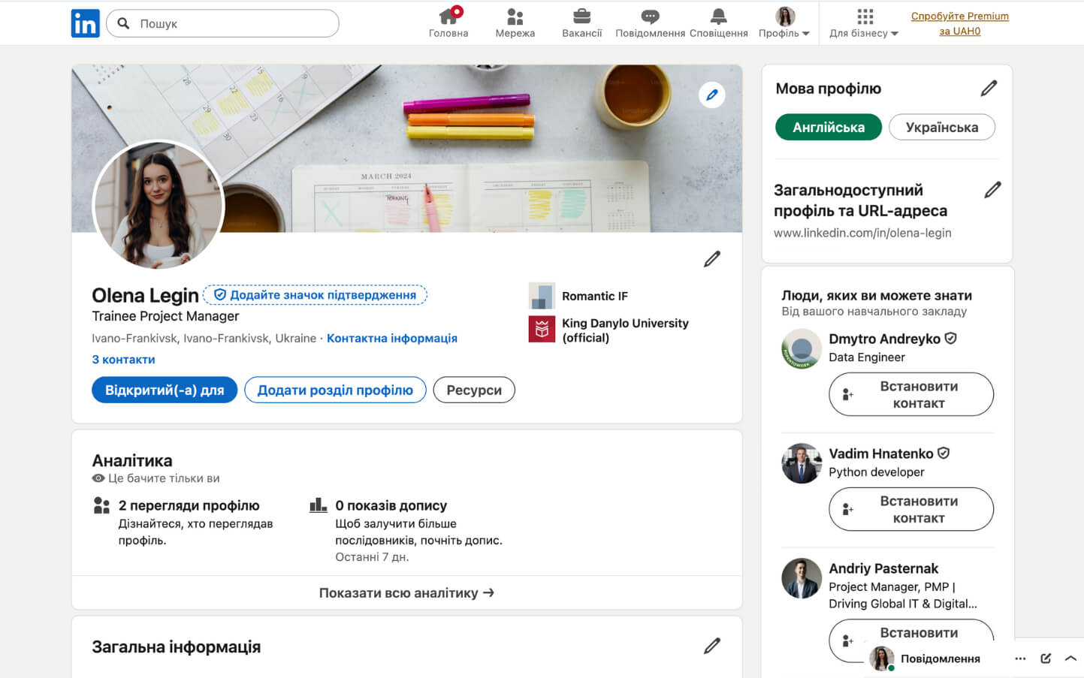Screen dimensions: 1084x678
Task: Expand the Для бізнесу dropdown
Action: (864, 23)
